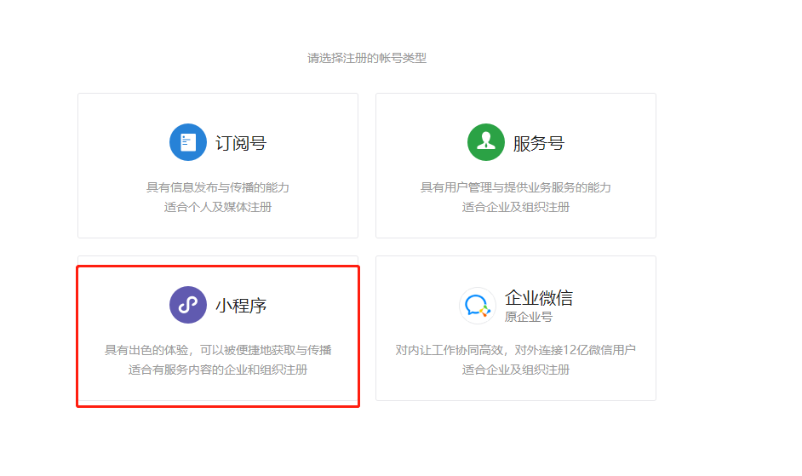Click 适合企业及组织注册 in the 服务号 card

click(516, 207)
